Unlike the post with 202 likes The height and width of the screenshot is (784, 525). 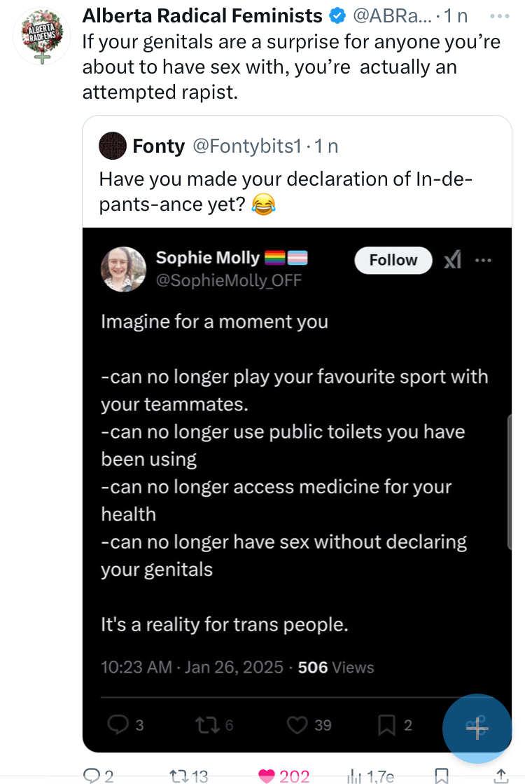coord(267,775)
